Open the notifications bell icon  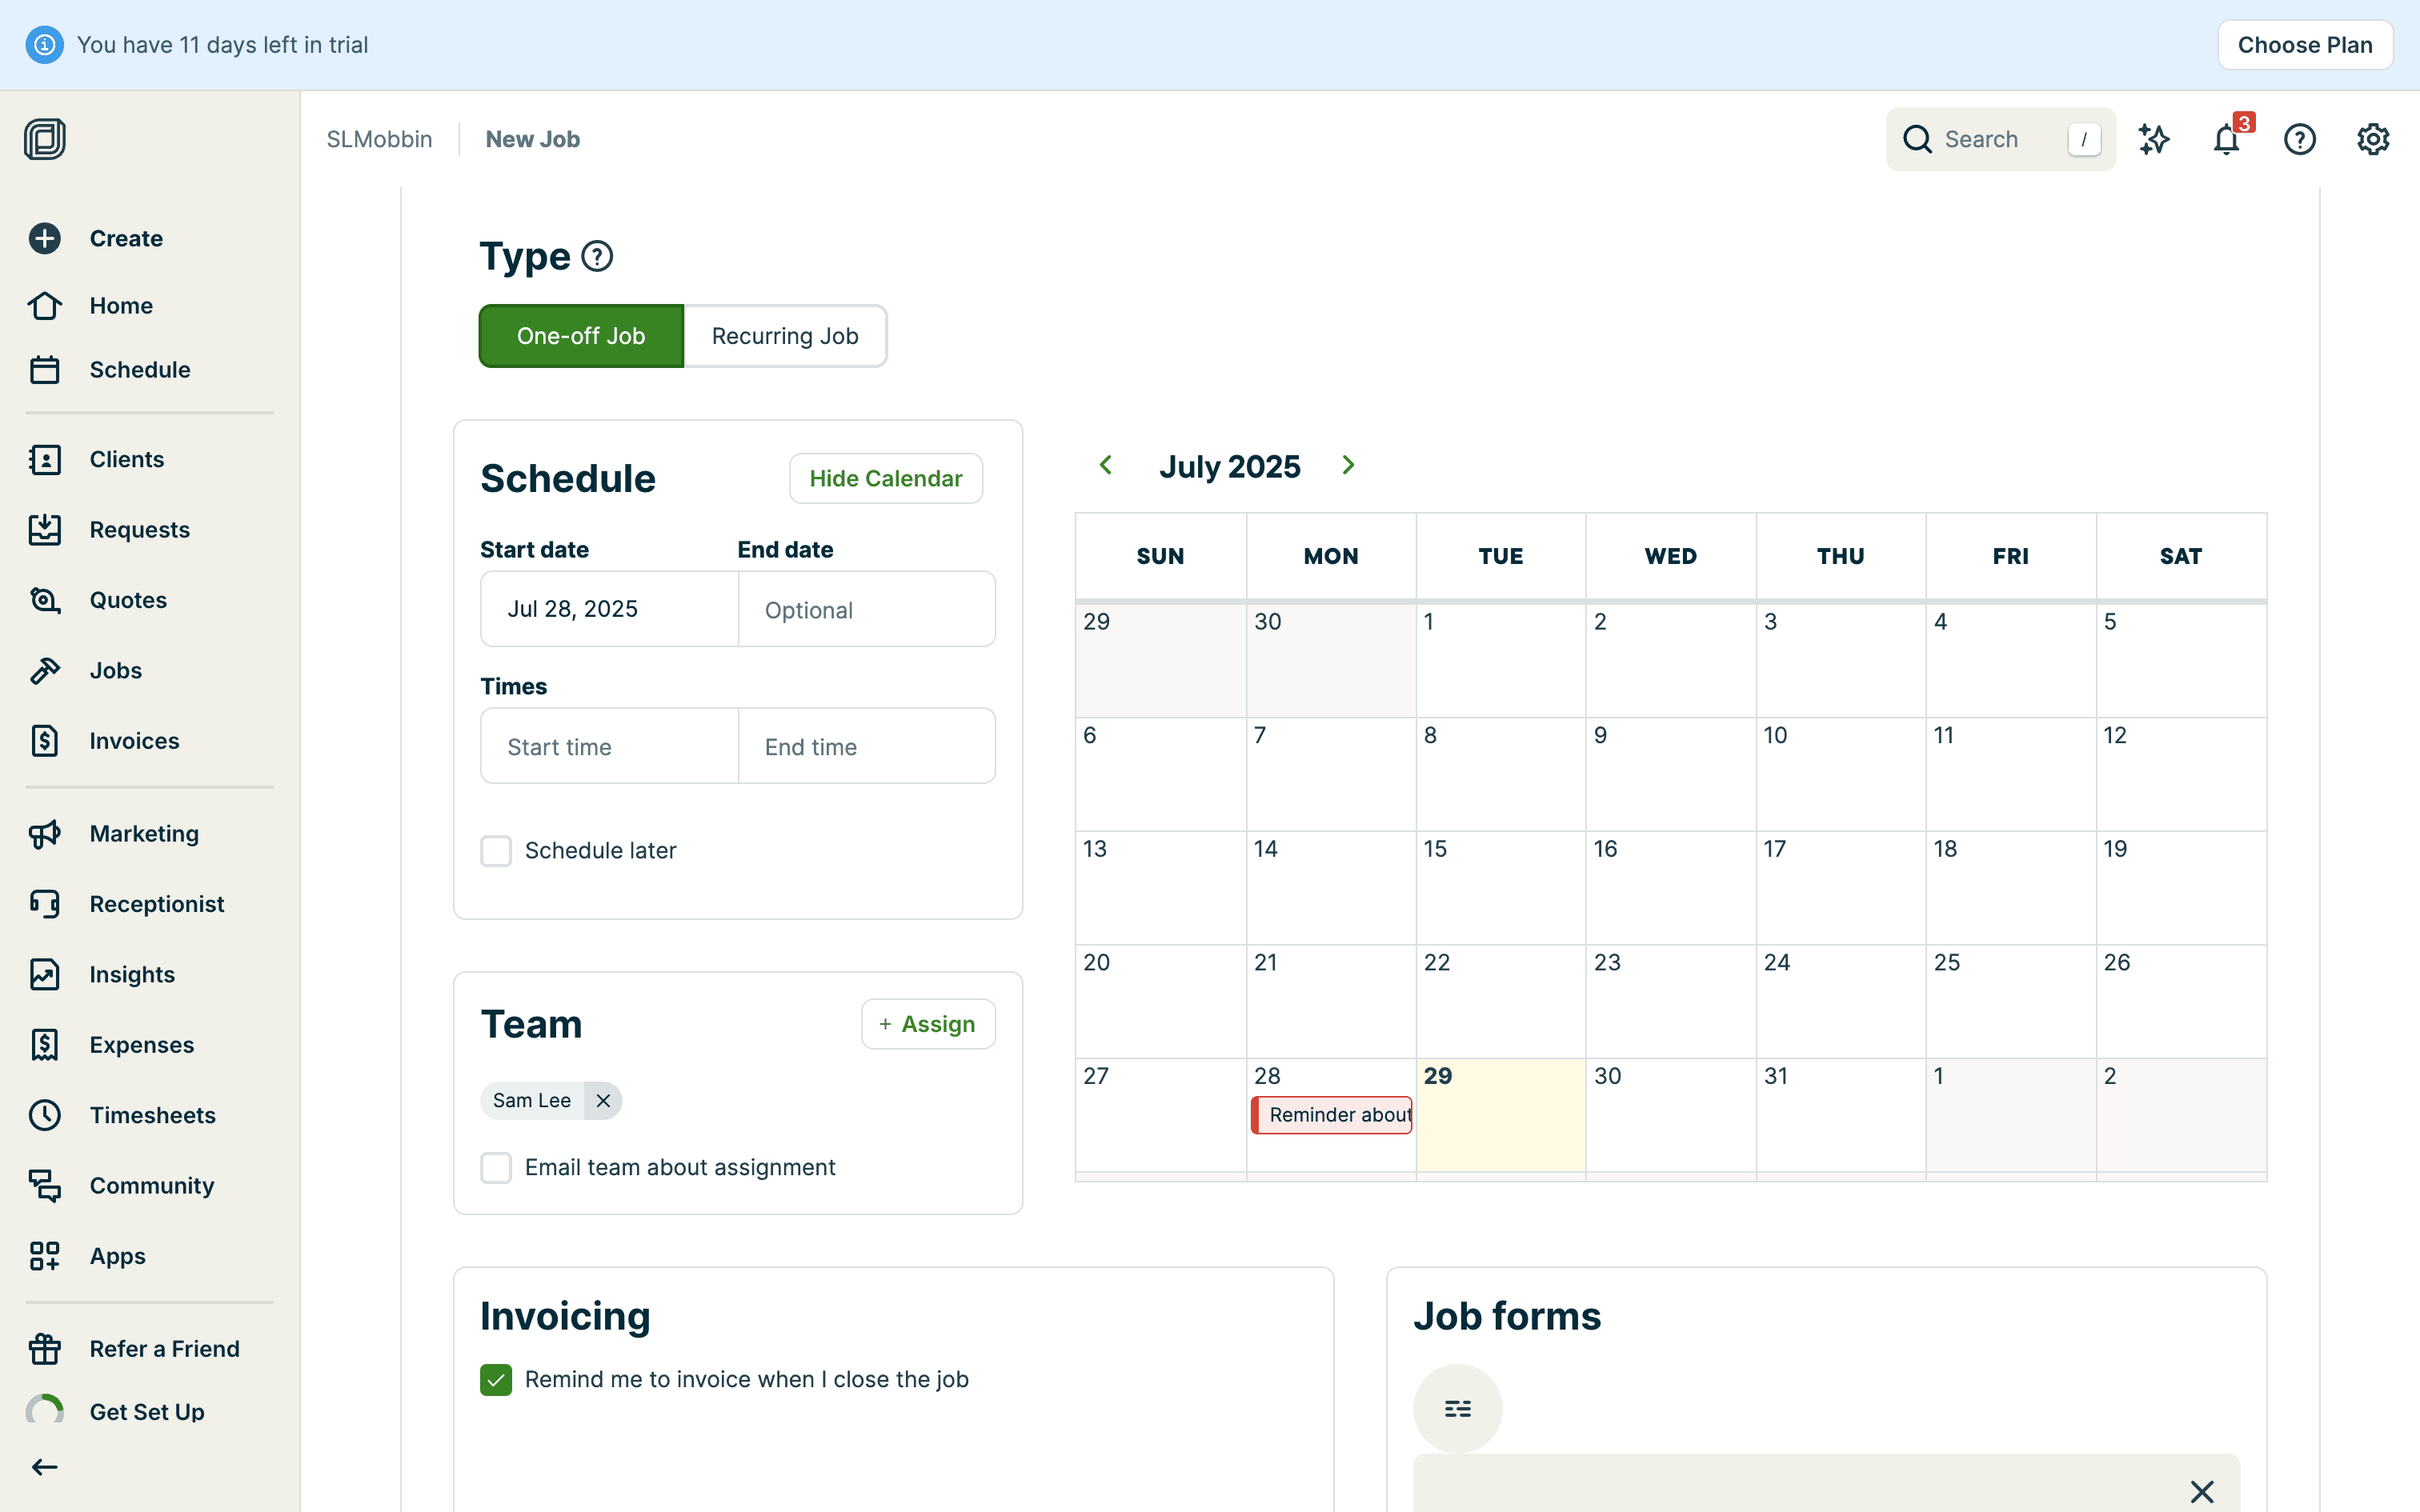click(x=2226, y=139)
